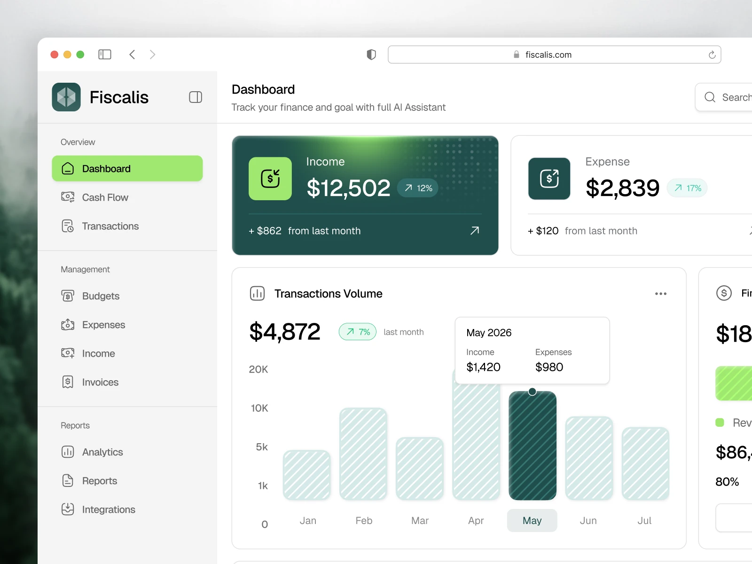Click the privacy shield icon
Screen dimensions: 752x564
(x=371, y=55)
